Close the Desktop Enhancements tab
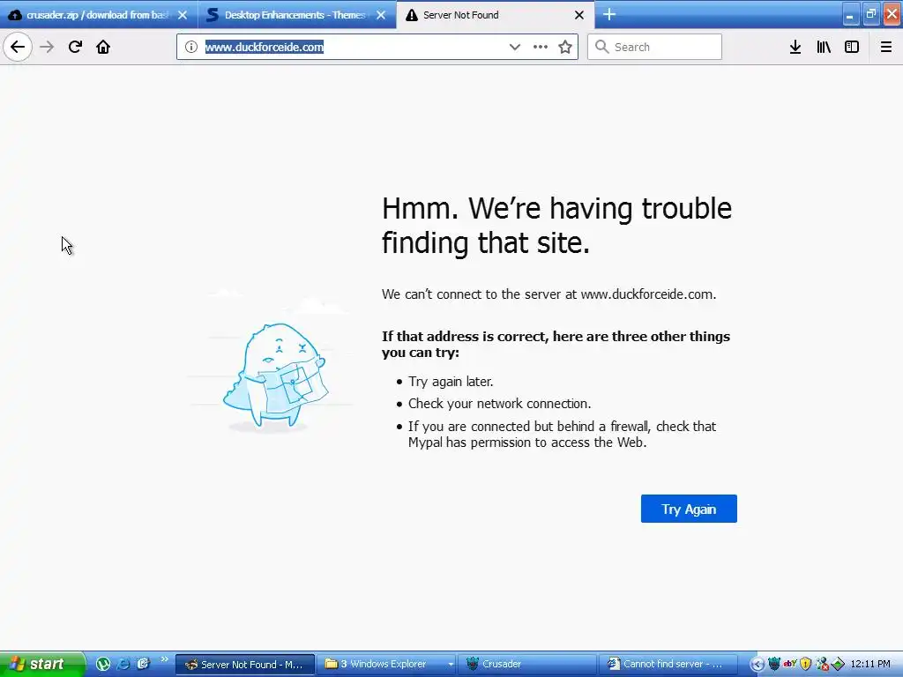The width and height of the screenshot is (903, 677). click(381, 15)
